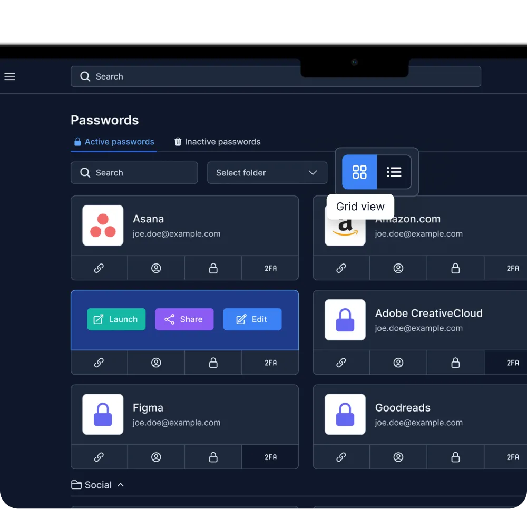Copy username icon on Adobe CreativeCloud card
The width and height of the screenshot is (527, 509).
click(398, 363)
